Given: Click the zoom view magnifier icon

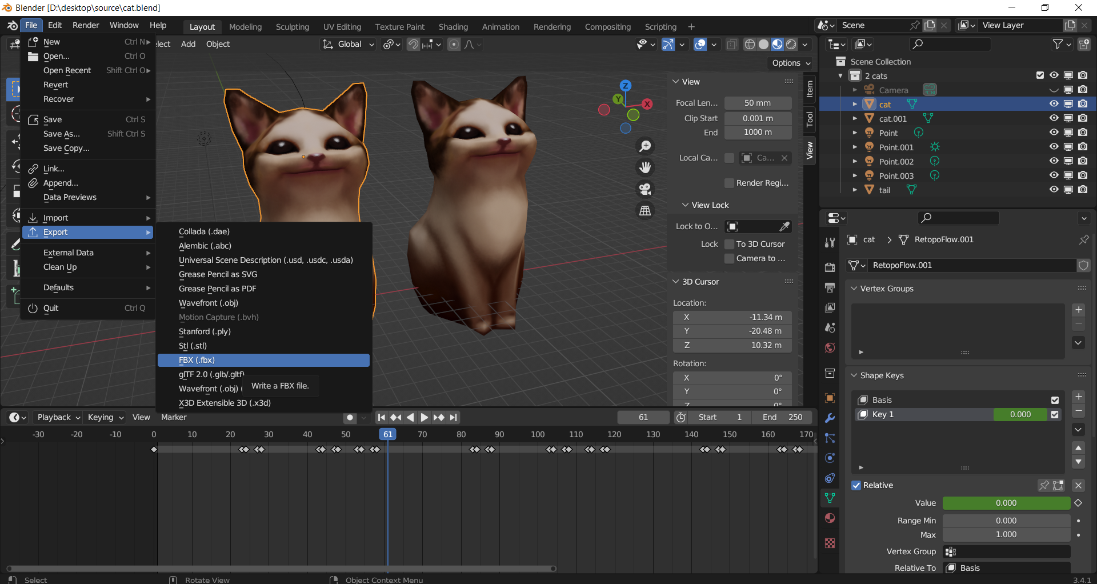Looking at the screenshot, I should (x=645, y=146).
